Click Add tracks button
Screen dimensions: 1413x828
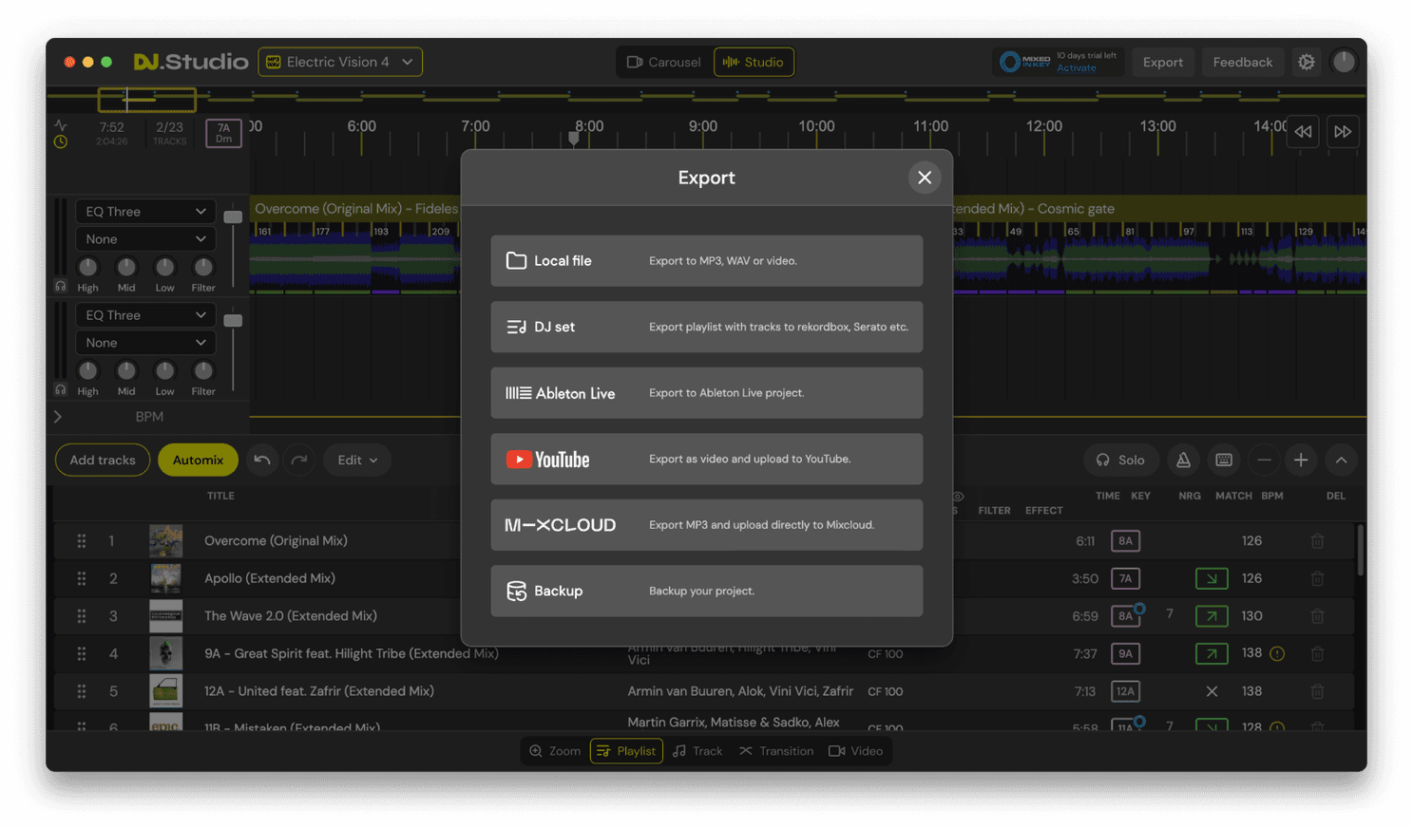click(x=103, y=460)
